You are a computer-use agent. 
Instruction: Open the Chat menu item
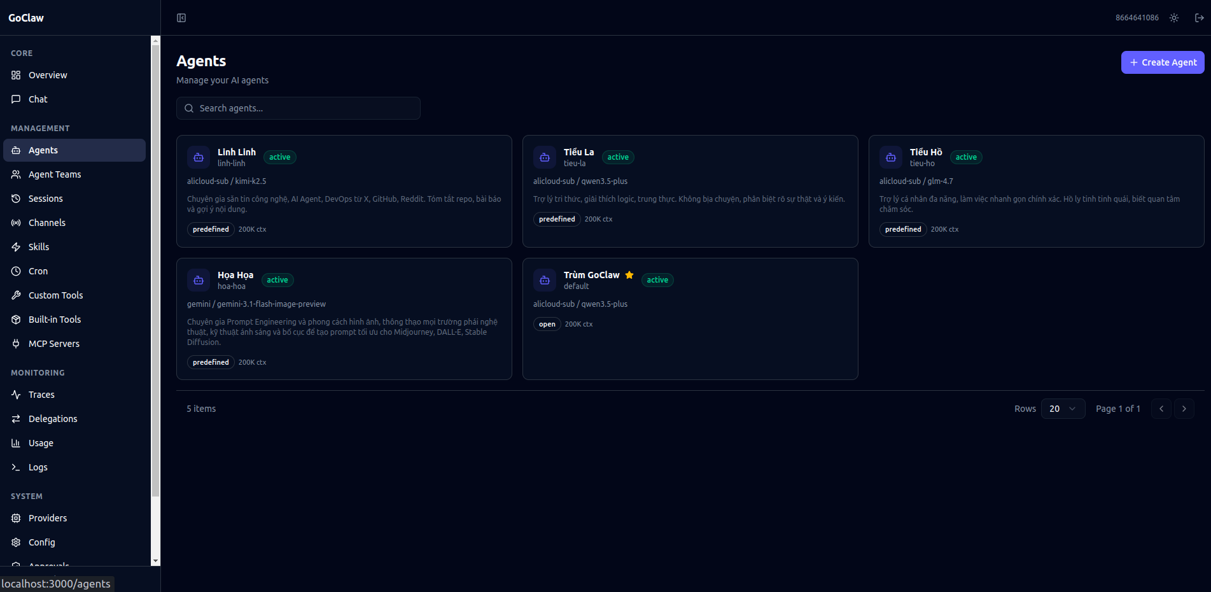pyautogui.click(x=38, y=99)
